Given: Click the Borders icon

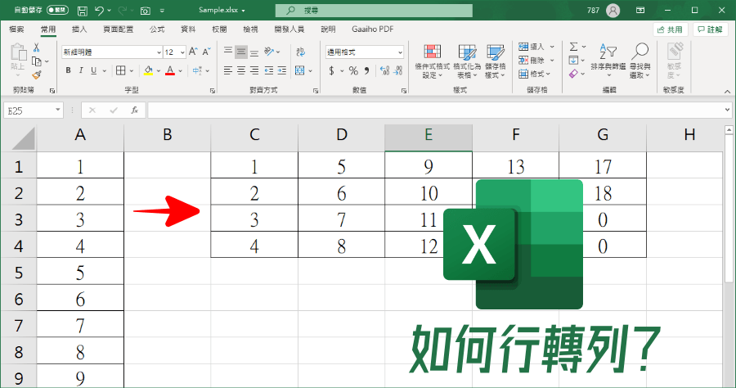Looking at the screenshot, I should click(121, 70).
